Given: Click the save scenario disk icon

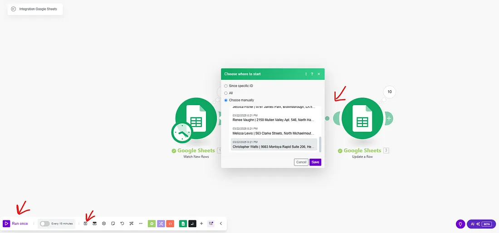Looking at the screenshot, I should pos(85,223).
